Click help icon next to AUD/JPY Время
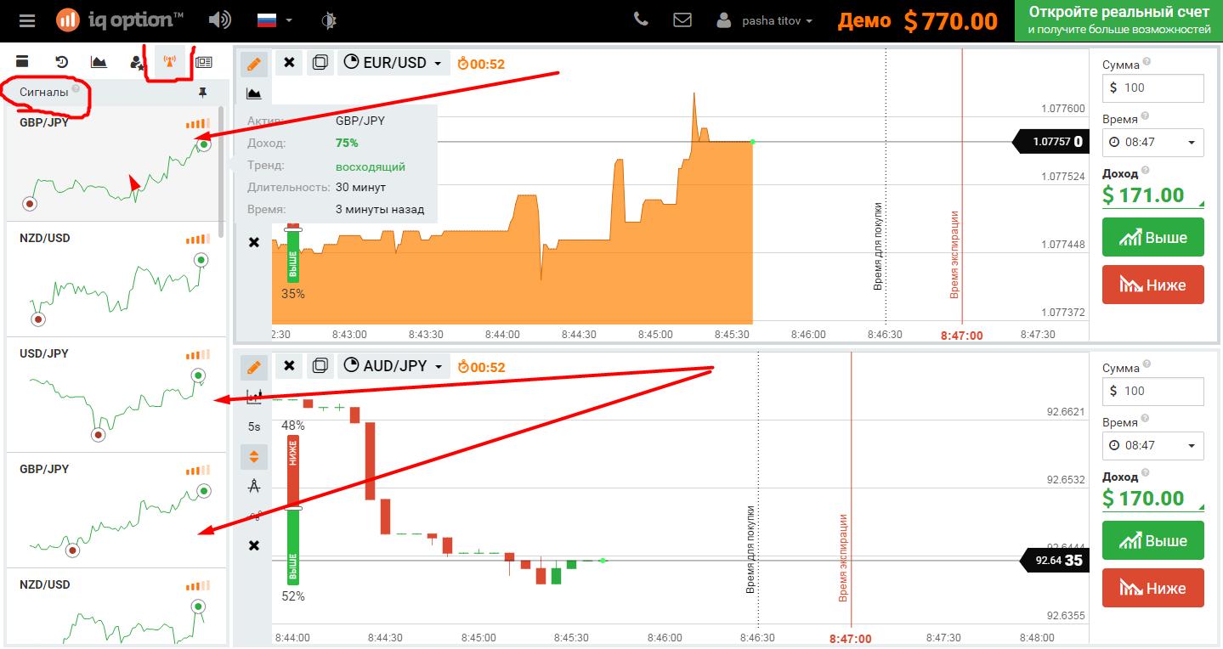 1145,420
